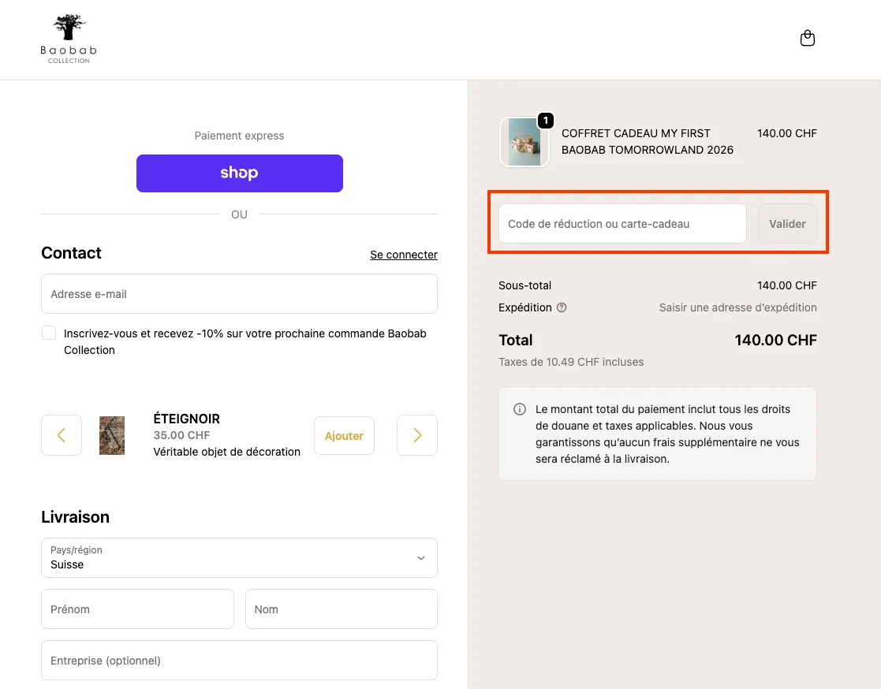Focus the Adresse e-mail field
The height and width of the screenshot is (689, 881).
(x=239, y=293)
